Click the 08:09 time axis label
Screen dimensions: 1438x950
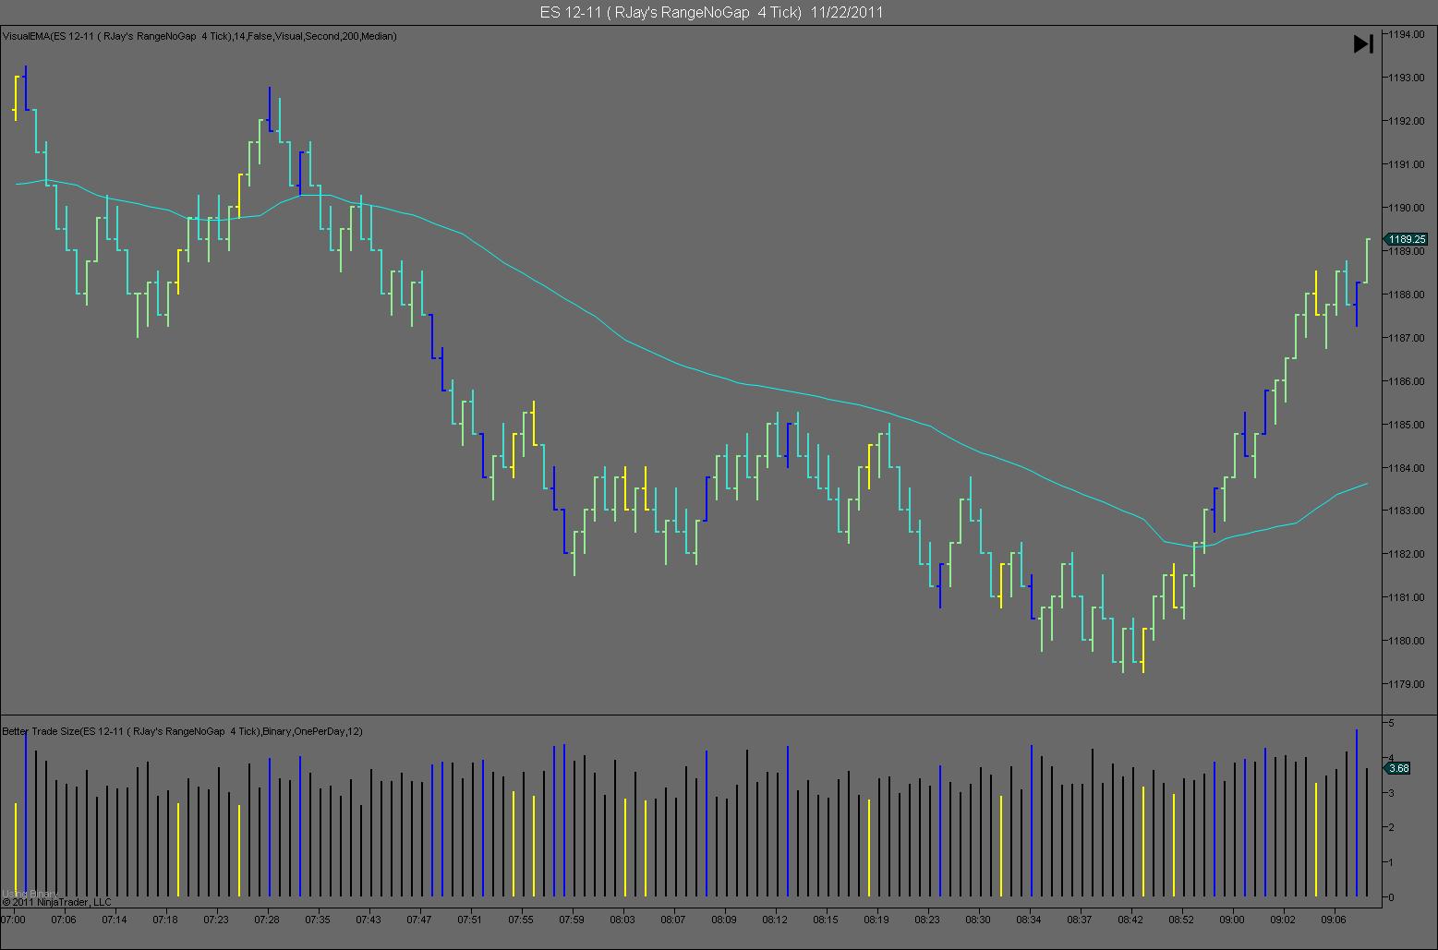point(724,920)
